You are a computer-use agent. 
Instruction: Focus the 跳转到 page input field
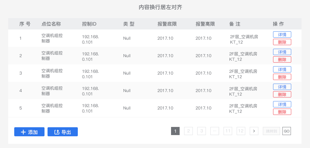pos(272,131)
